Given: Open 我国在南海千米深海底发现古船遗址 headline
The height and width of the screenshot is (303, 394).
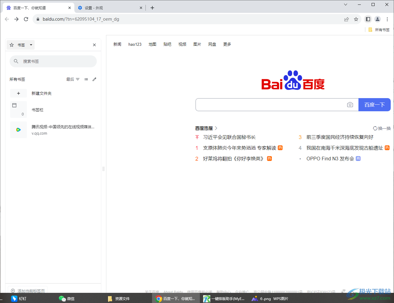Looking at the screenshot, I should [x=345, y=148].
